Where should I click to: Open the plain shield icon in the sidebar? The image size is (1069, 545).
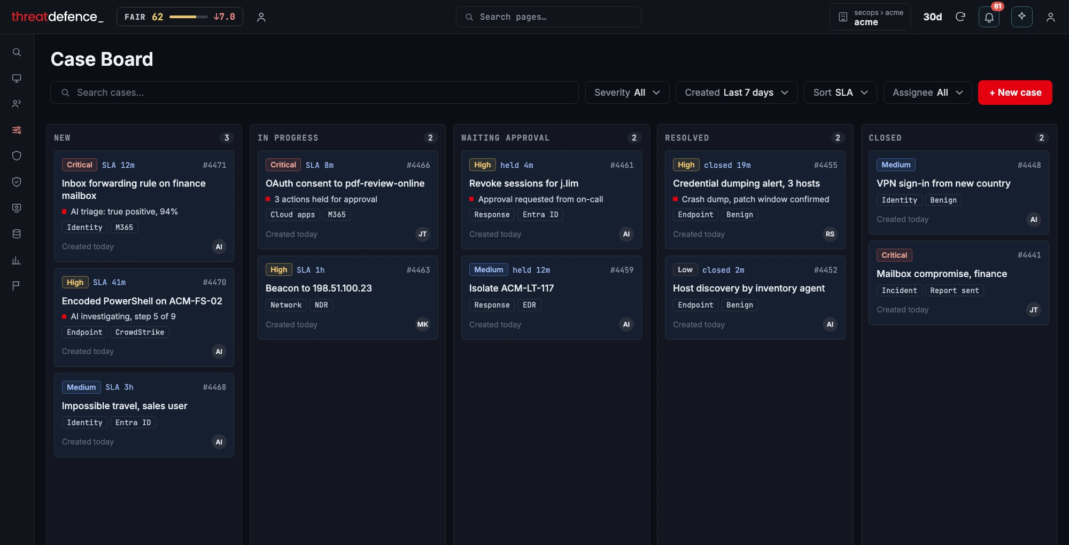(17, 155)
